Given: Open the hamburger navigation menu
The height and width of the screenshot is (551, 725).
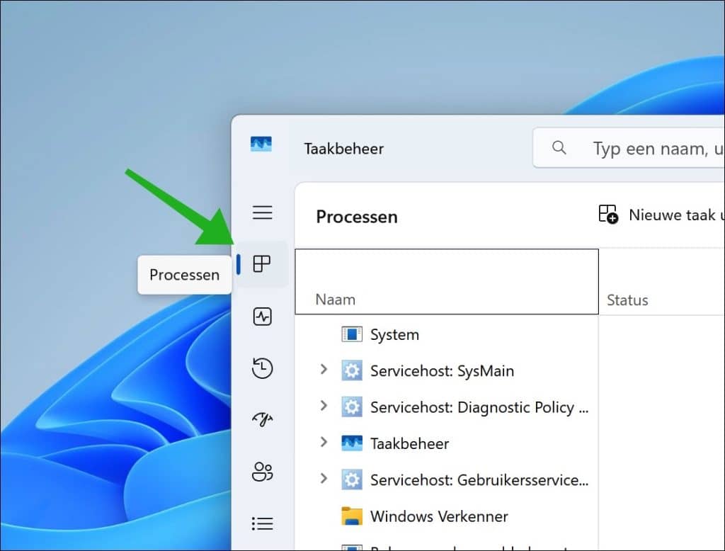Looking at the screenshot, I should click(x=262, y=212).
